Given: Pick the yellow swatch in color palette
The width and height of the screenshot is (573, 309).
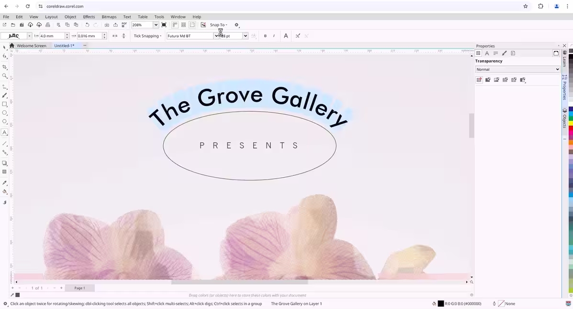Looking at the screenshot, I should tap(571, 124).
